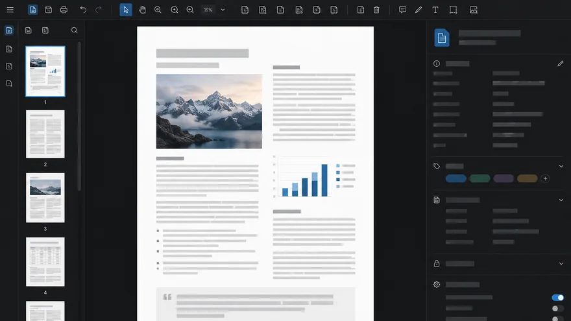Search using the sidebar magnifier icon
The width and height of the screenshot is (571, 321).
74,30
